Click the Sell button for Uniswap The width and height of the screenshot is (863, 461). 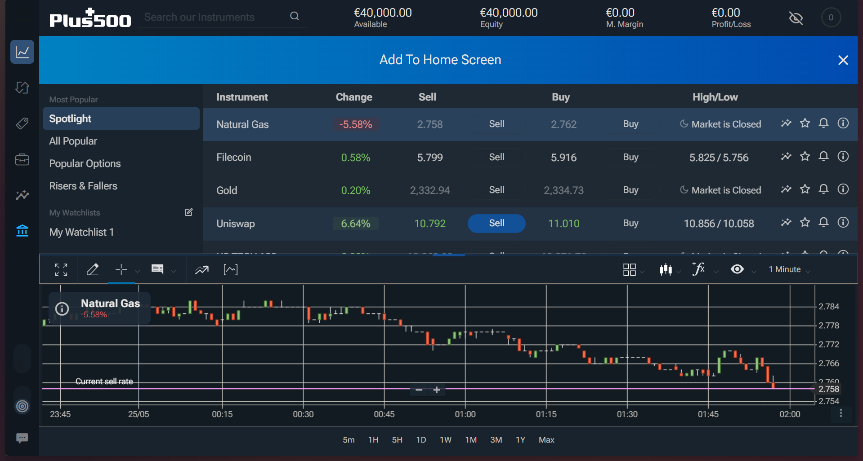(496, 224)
